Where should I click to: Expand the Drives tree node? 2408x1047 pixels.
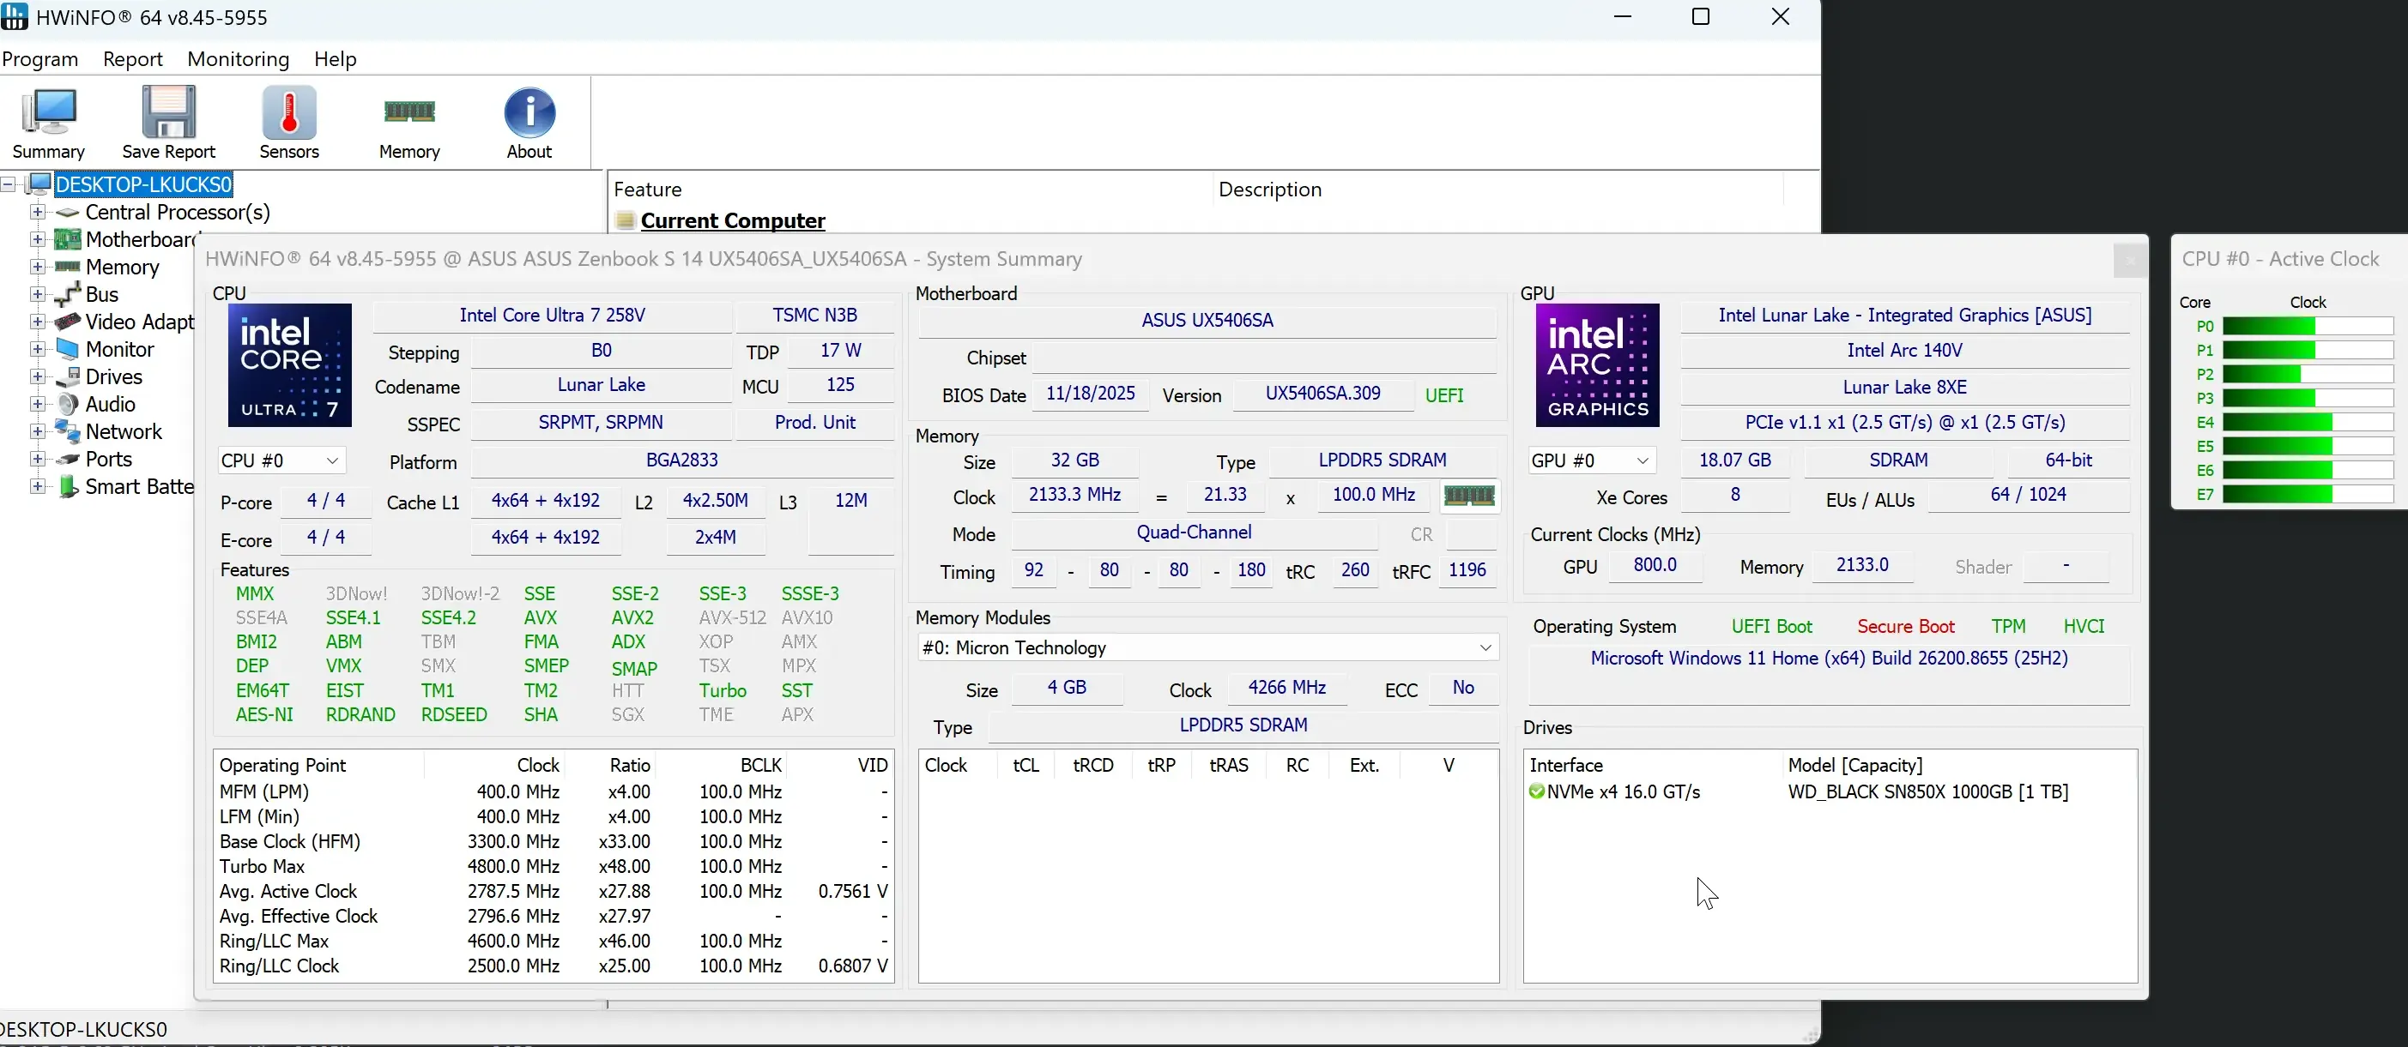click(38, 377)
